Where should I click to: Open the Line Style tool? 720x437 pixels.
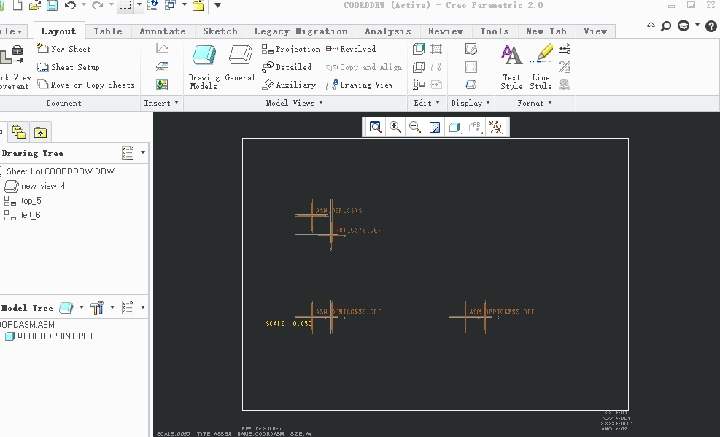click(x=541, y=67)
